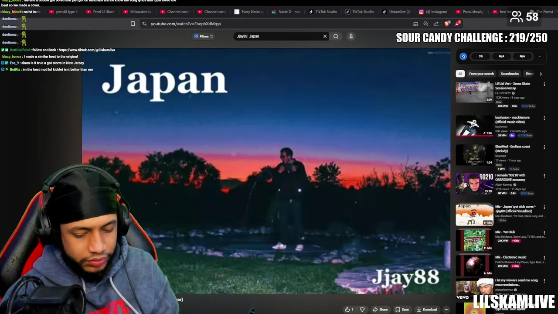The width and height of the screenshot is (558, 314).
Task: Open BlueMed Endless coast thumbnail
Action: pos(474,155)
